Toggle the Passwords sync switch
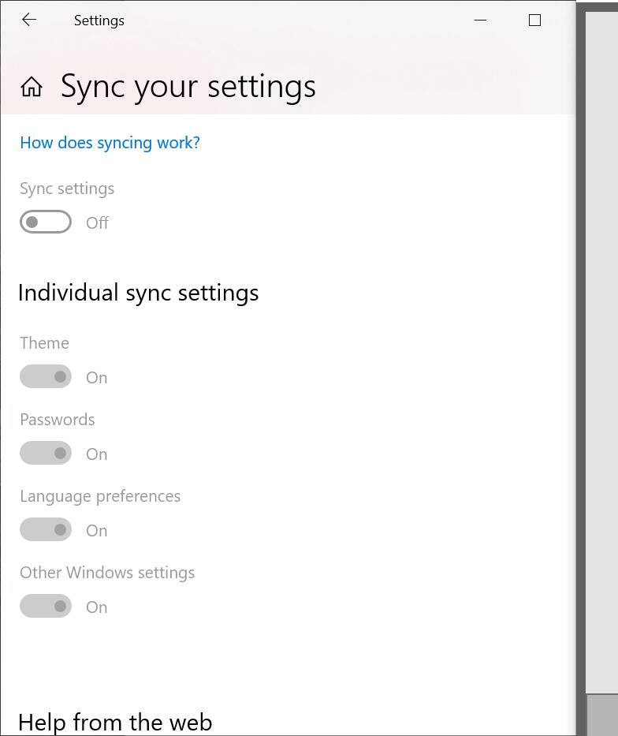Screen dimensions: 618x736 46,453
